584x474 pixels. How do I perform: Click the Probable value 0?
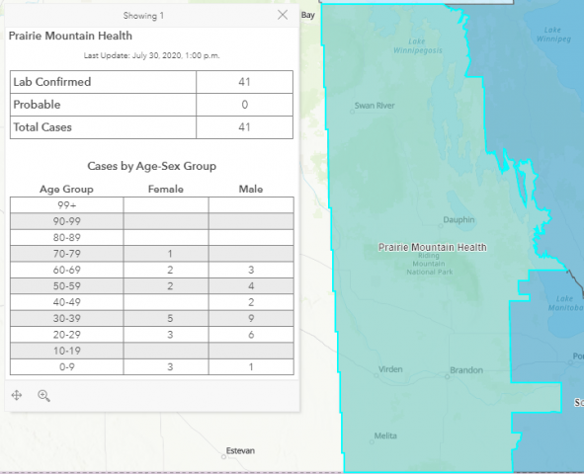[245, 105]
